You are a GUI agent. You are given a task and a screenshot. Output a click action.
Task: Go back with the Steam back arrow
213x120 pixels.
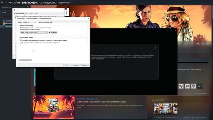coord(2,3)
